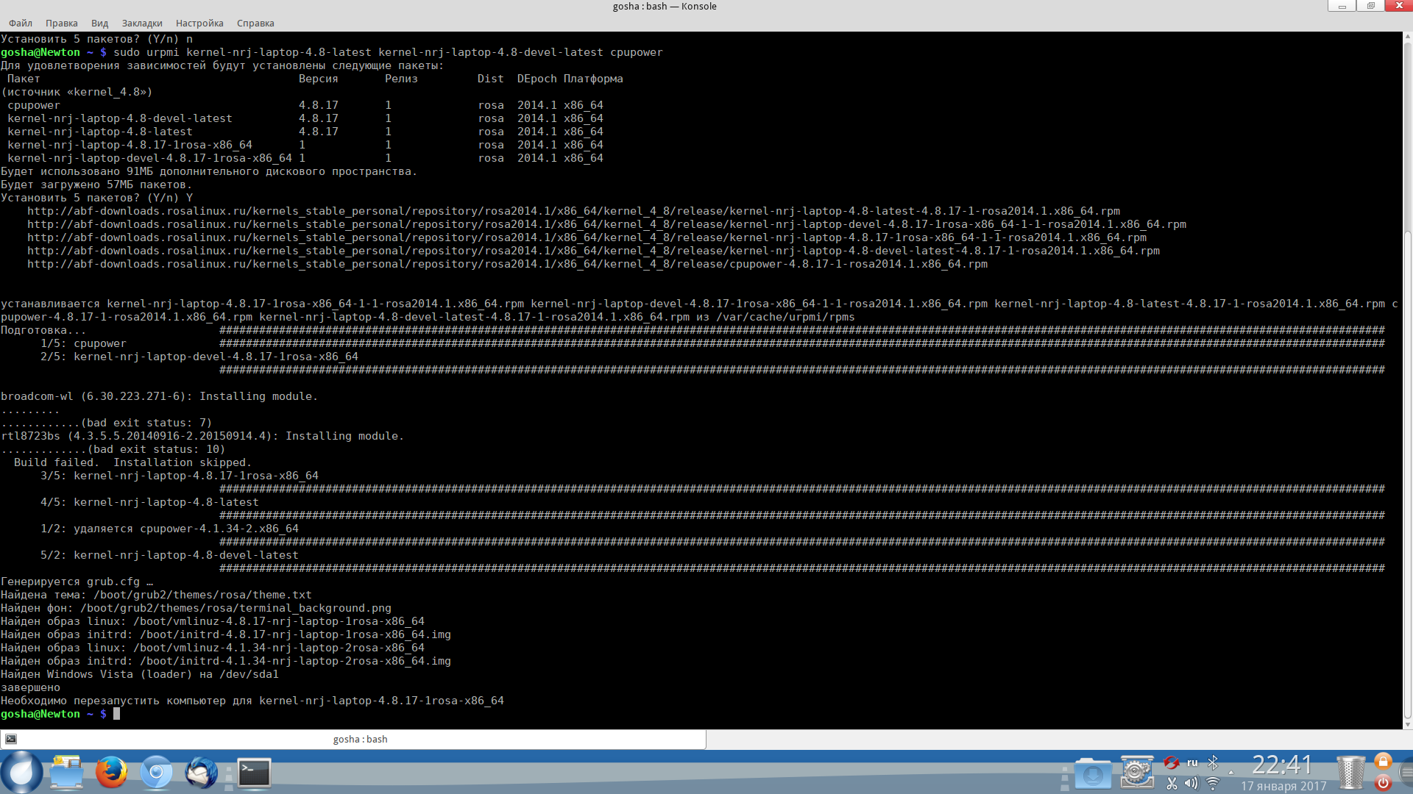Click the red update notifier tray icon

1172,762
